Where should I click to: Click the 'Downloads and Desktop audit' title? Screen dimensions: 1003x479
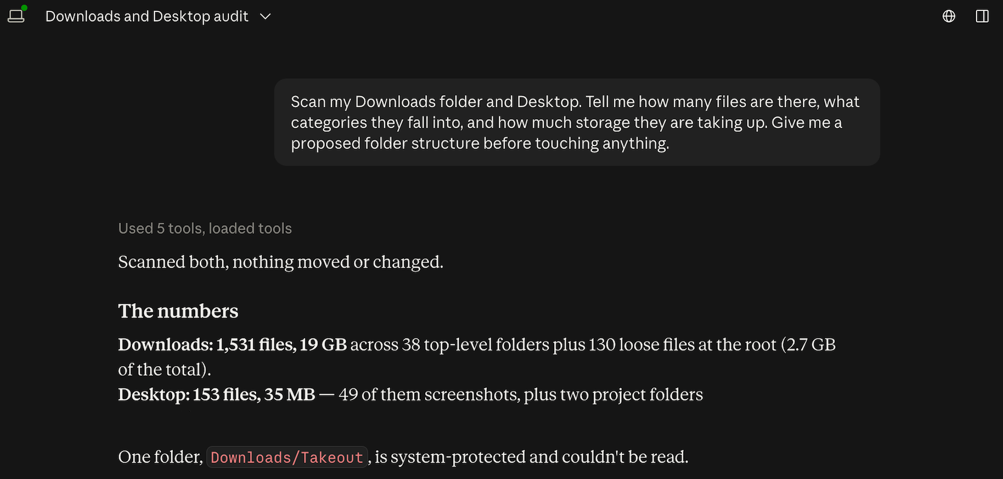[147, 17]
